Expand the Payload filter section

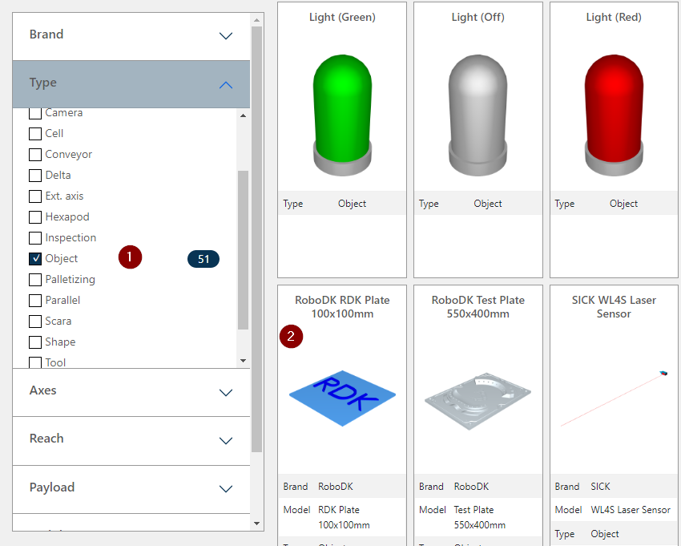click(x=131, y=489)
